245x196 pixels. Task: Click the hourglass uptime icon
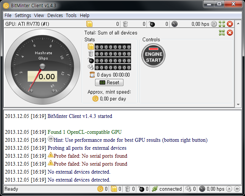[x=92, y=75]
